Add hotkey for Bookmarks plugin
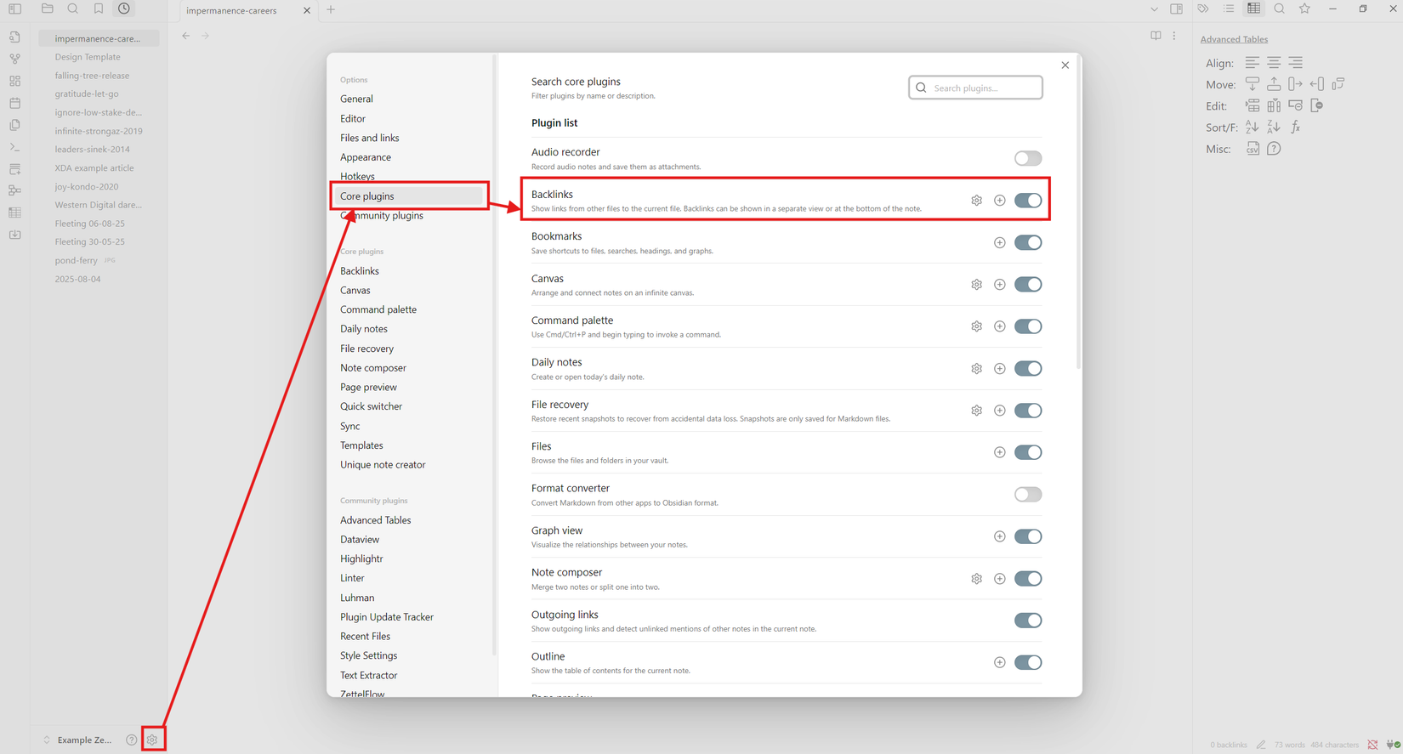Image resolution: width=1403 pixels, height=754 pixels. click(x=1000, y=243)
